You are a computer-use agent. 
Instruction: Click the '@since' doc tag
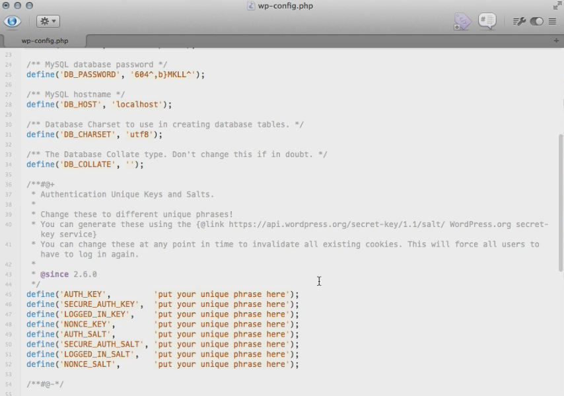[x=54, y=274]
